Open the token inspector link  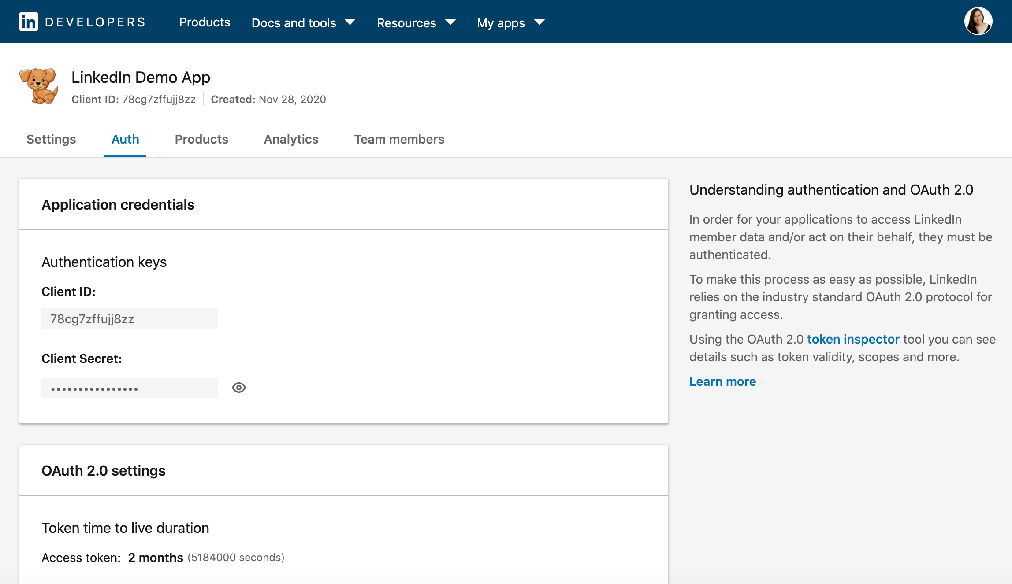coord(853,339)
